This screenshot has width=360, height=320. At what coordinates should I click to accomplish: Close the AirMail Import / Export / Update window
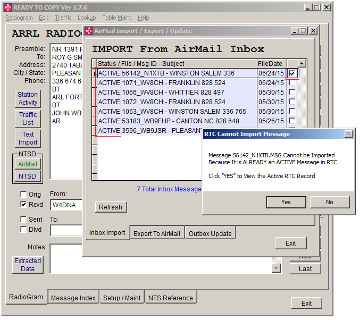(313, 31)
